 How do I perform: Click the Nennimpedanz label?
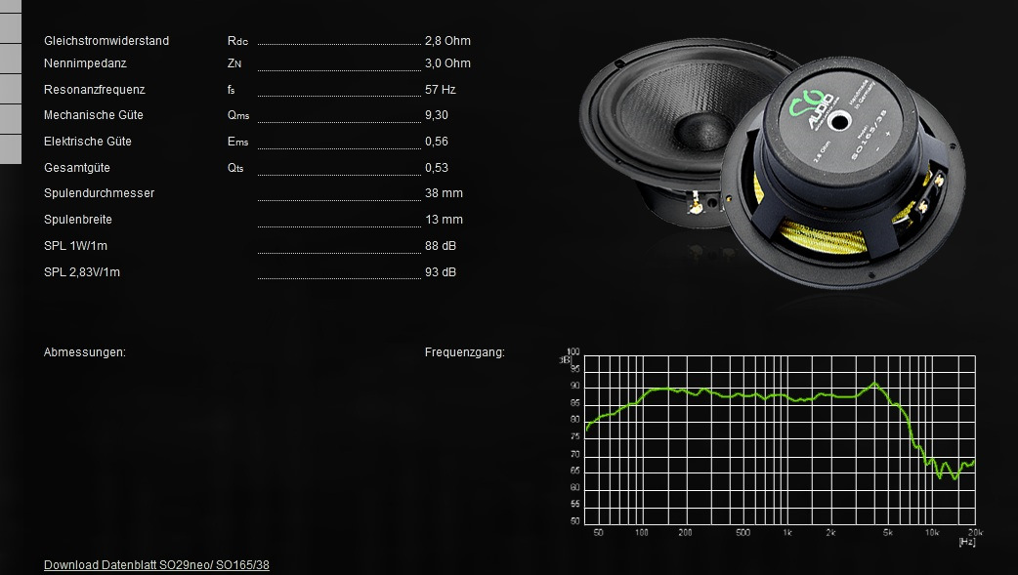coord(85,63)
